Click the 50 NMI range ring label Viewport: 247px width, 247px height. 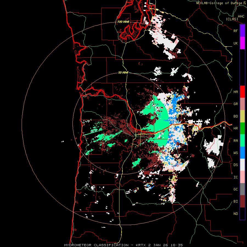coord(123,72)
